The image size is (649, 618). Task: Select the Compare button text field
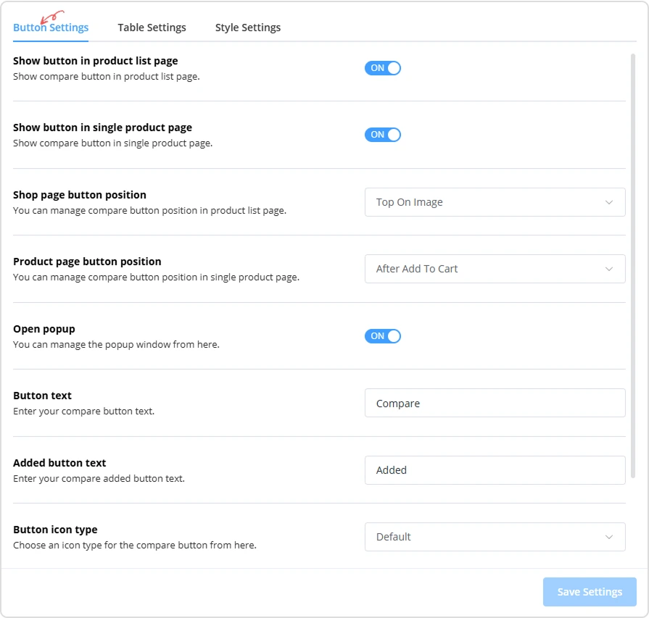(x=495, y=403)
